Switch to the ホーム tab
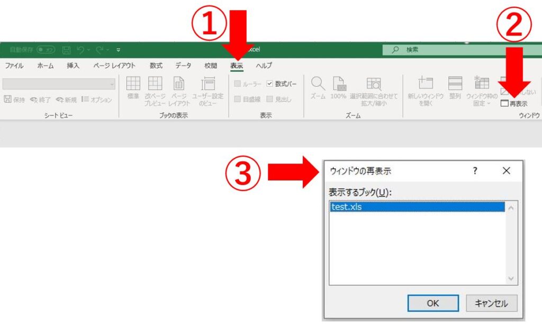 tap(45, 66)
